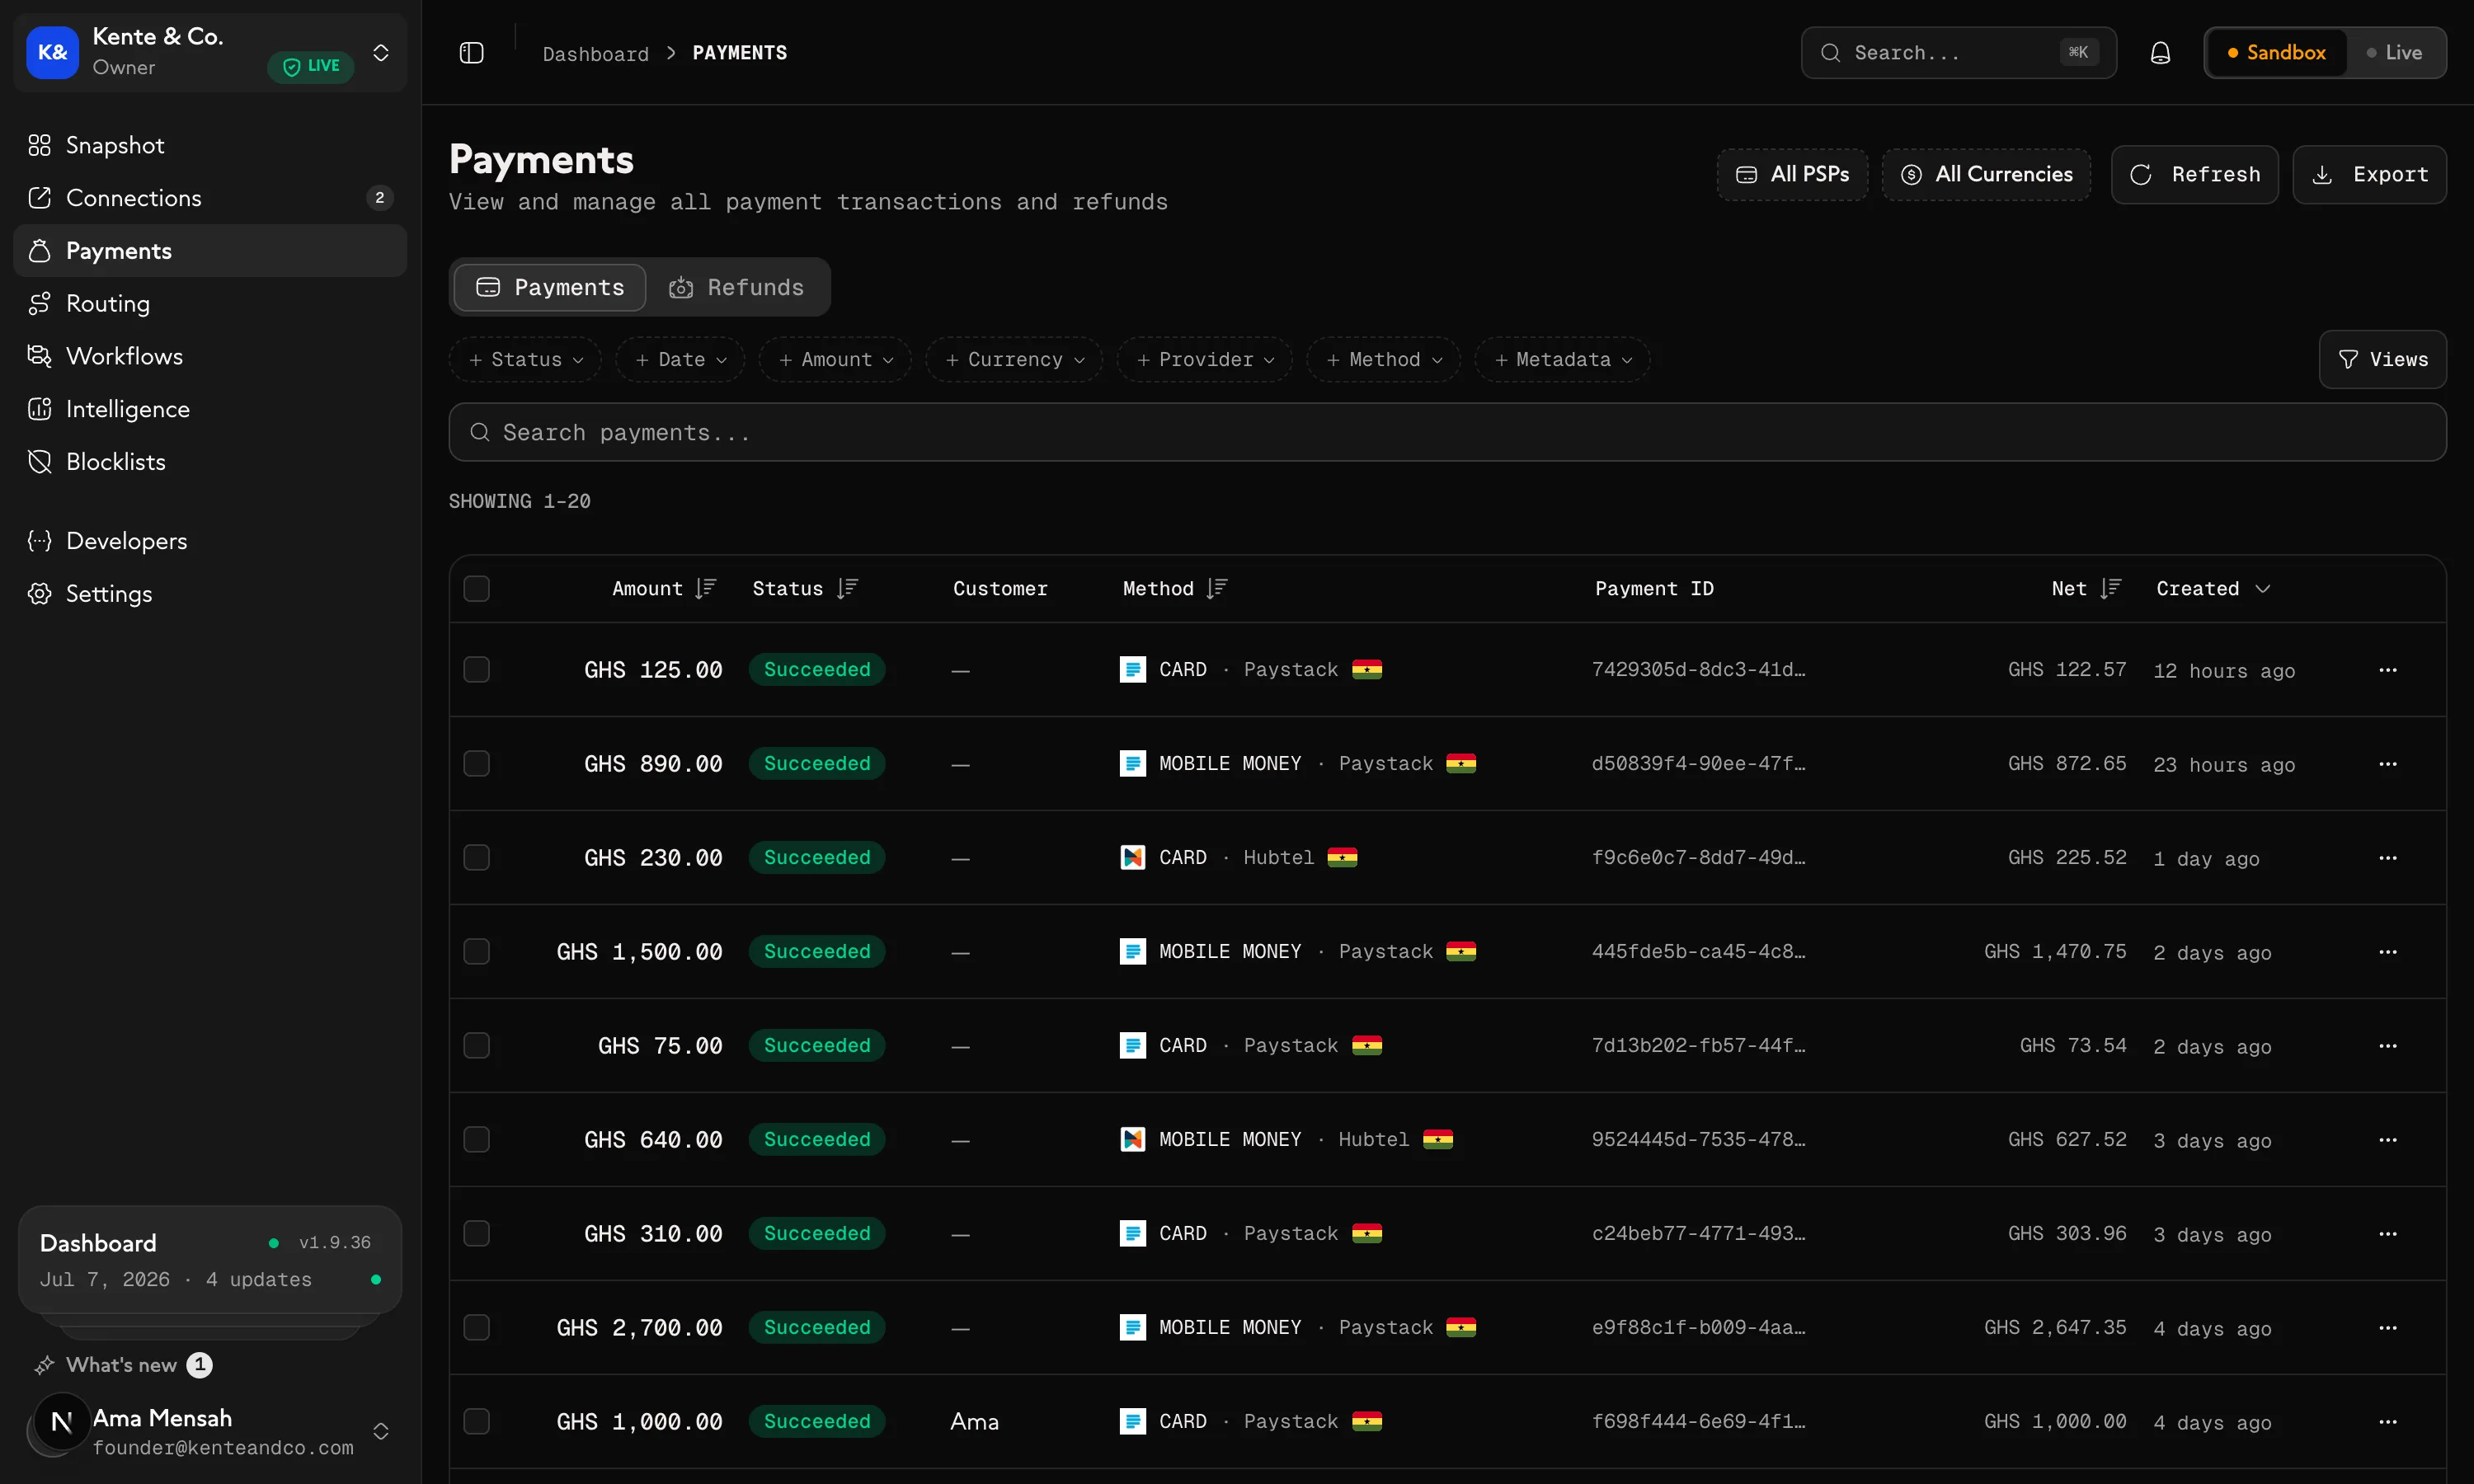Expand the Metadata filter
The image size is (2474, 1484).
(x=1563, y=360)
